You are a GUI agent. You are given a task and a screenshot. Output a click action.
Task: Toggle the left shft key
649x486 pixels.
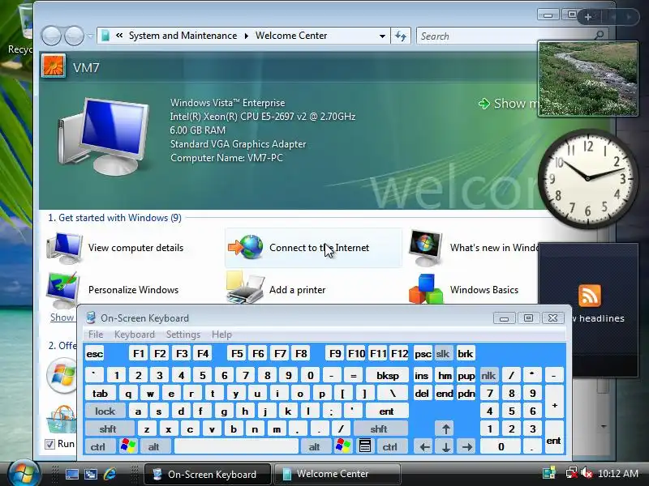(x=110, y=429)
